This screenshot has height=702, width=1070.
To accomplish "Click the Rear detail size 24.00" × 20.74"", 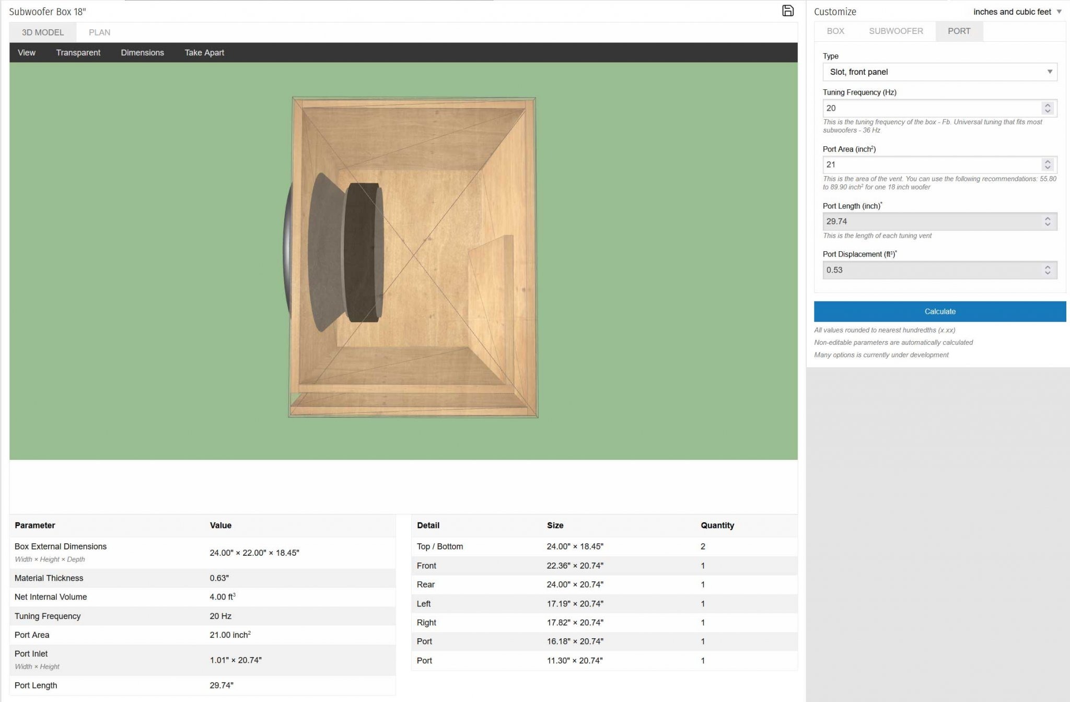I will click(575, 584).
